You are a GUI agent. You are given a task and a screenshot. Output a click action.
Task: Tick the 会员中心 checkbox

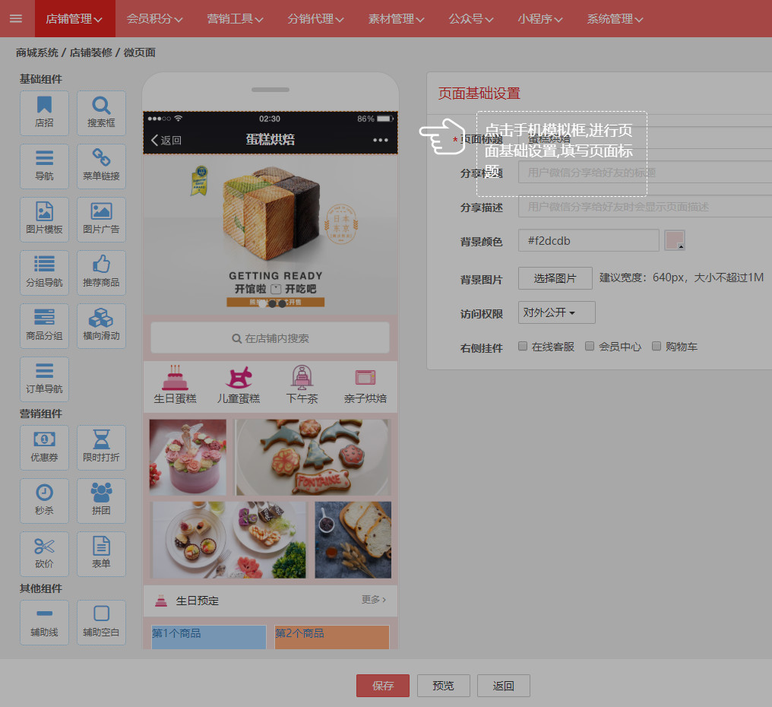coord(590,346)
